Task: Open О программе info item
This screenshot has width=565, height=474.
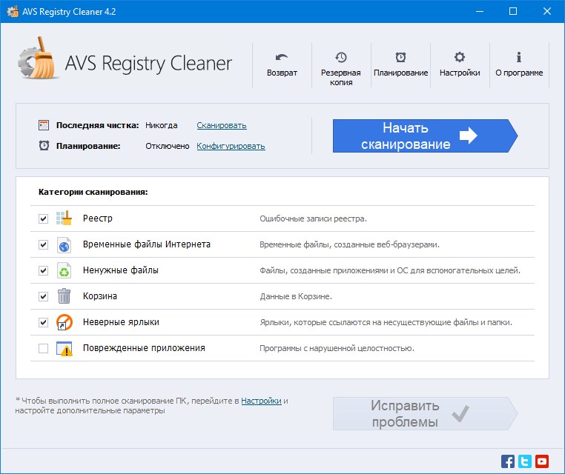Action: pyautogui.click(x=519, y=64)
